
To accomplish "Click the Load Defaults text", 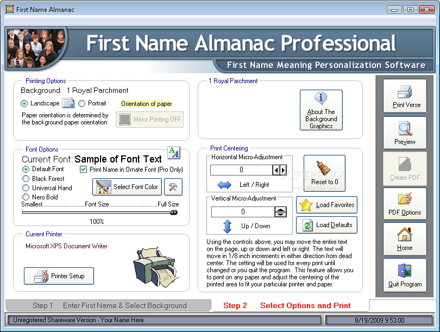I will [334, 225].
